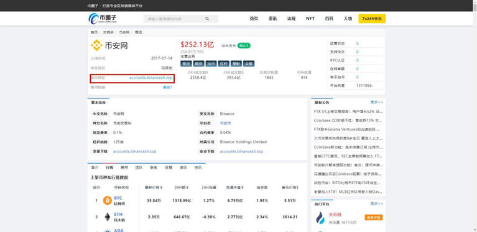Click the Binance Holdings Limited text

pyautogui.click(x=243, y=142)
